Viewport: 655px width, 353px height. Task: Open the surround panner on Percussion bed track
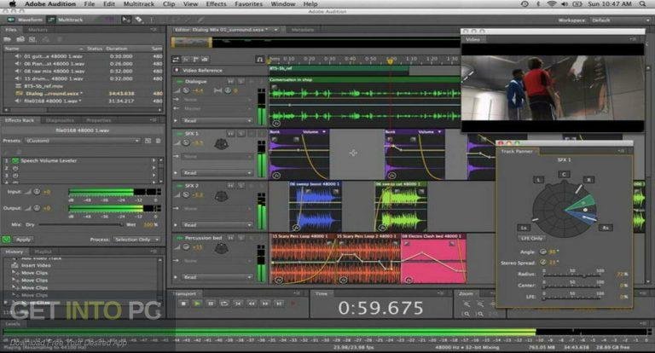(x=221, y=249)
